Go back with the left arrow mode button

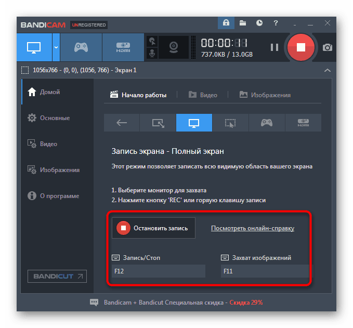pos(122,123)
